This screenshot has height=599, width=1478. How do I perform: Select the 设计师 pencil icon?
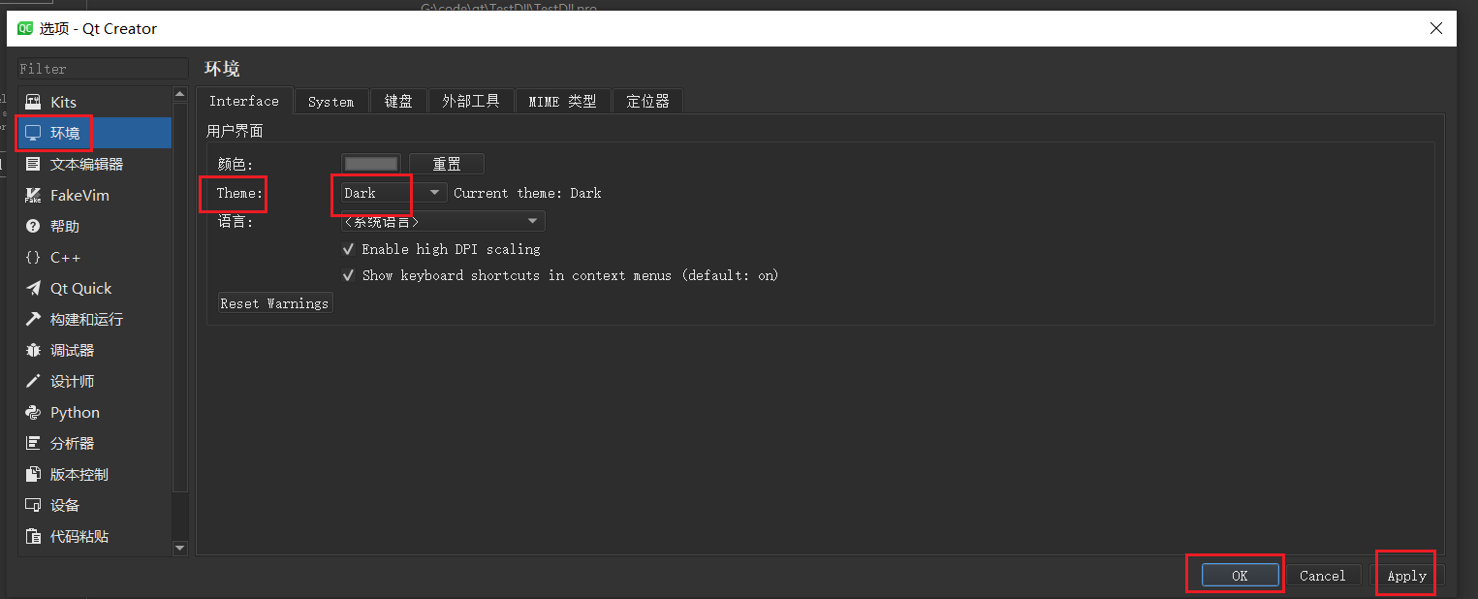33,381
